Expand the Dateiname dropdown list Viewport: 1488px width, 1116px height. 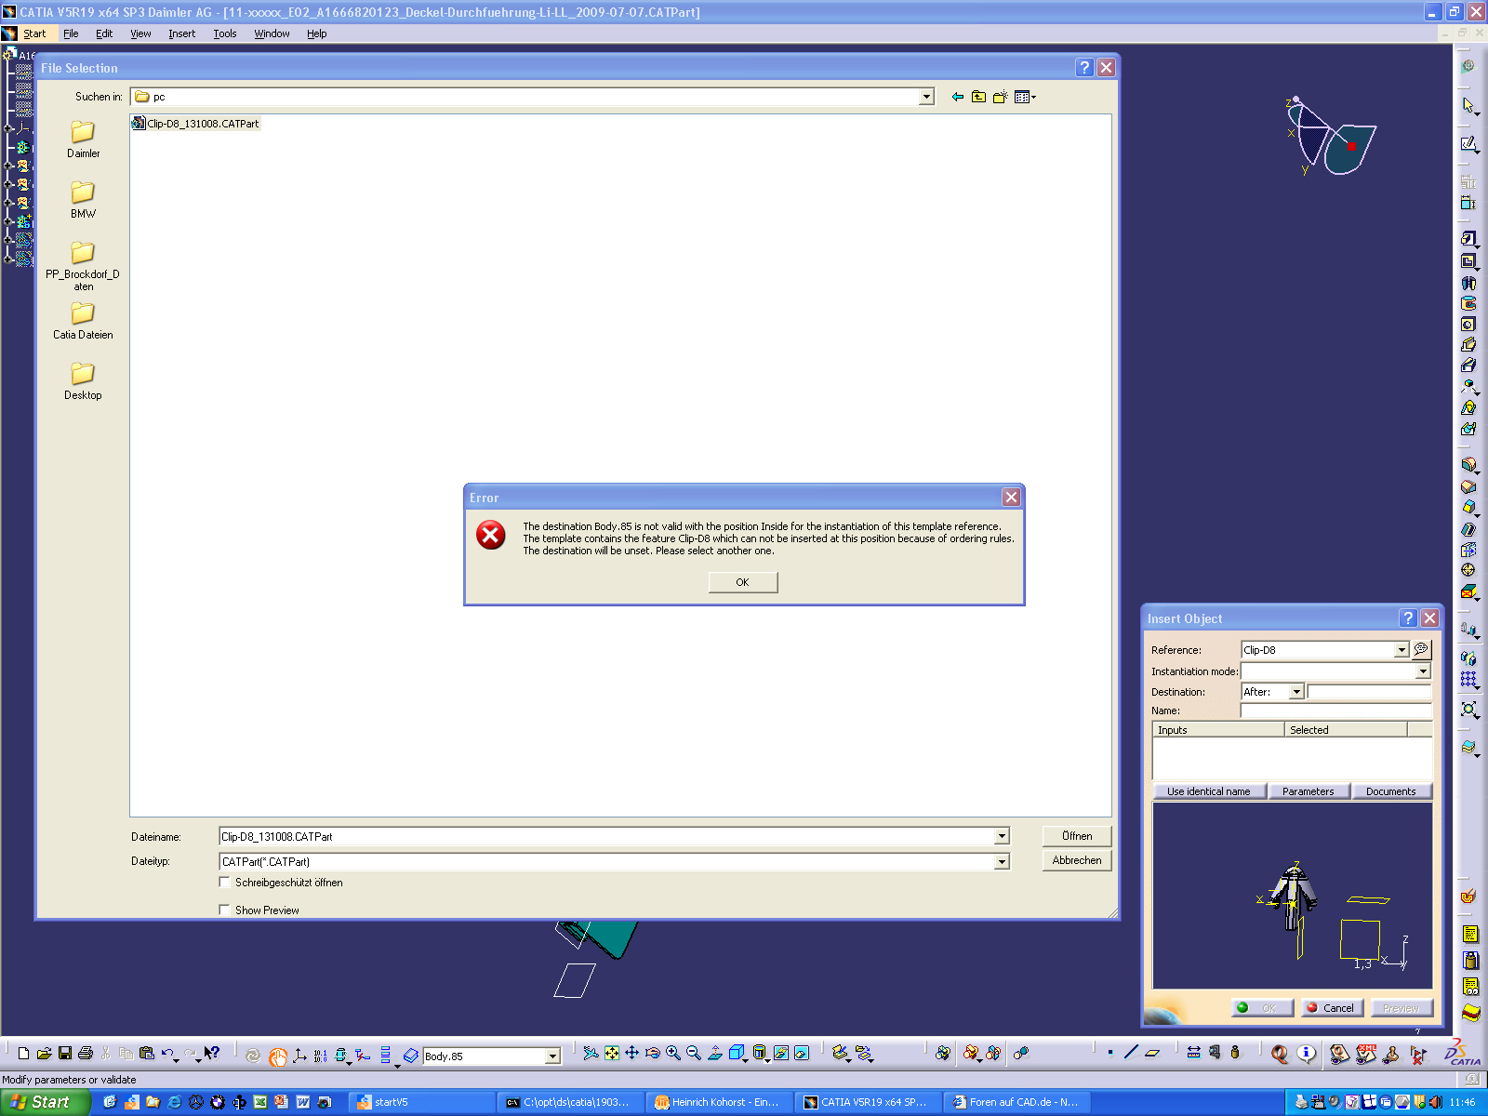pos(1002,836)
